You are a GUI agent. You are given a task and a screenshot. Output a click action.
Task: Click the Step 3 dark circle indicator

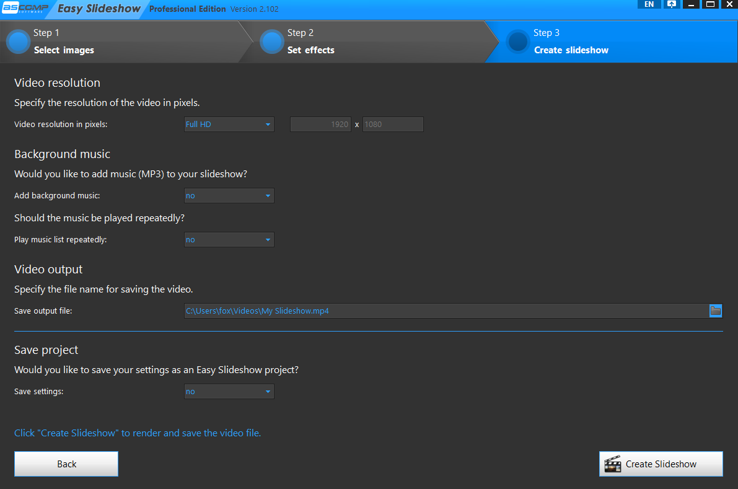[x=518, y=42]
